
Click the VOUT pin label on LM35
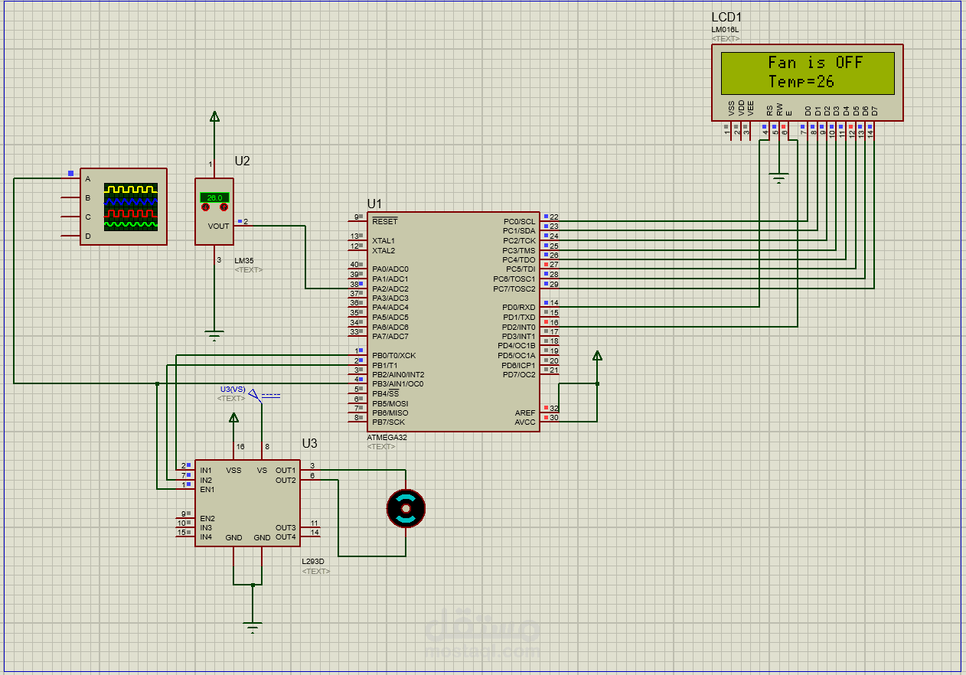point(218,227)
